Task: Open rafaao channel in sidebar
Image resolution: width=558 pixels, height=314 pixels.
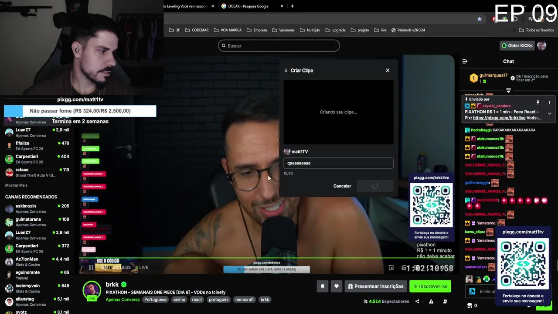Action: pyautogui.click(x=37, y=172)
